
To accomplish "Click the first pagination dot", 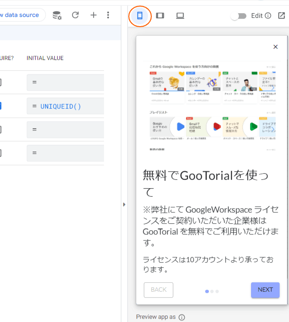I will (207, 292).
